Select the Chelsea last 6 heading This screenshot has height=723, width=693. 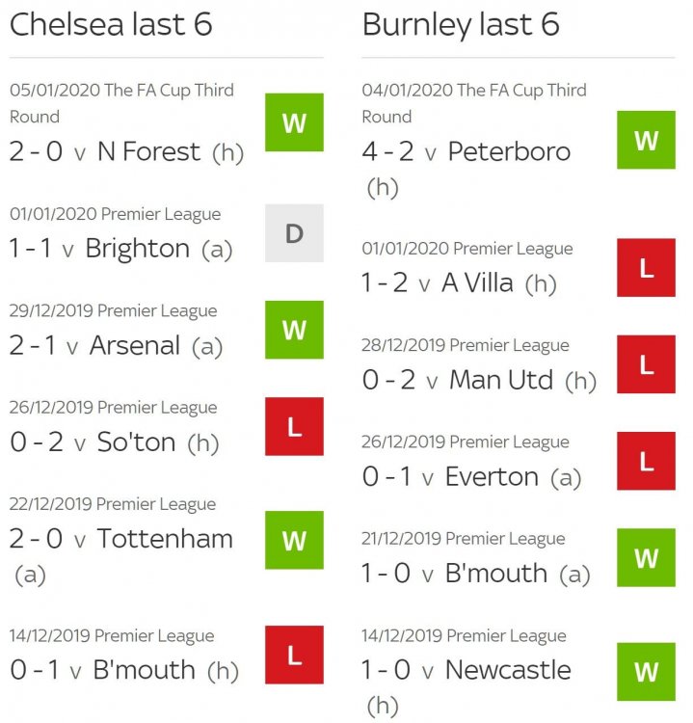point(111,24)
